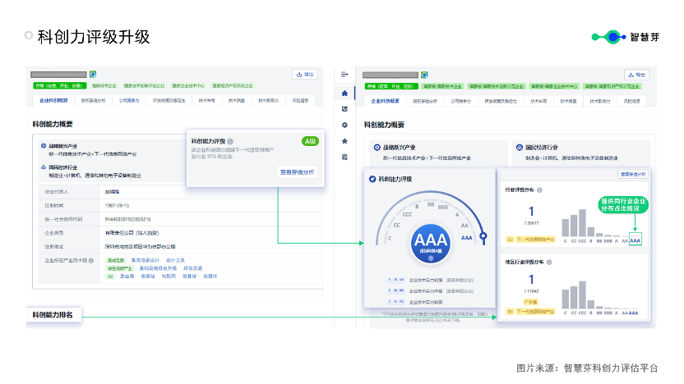
Task: Click the 5G tag in the technology chain
Action: [110, 276]
